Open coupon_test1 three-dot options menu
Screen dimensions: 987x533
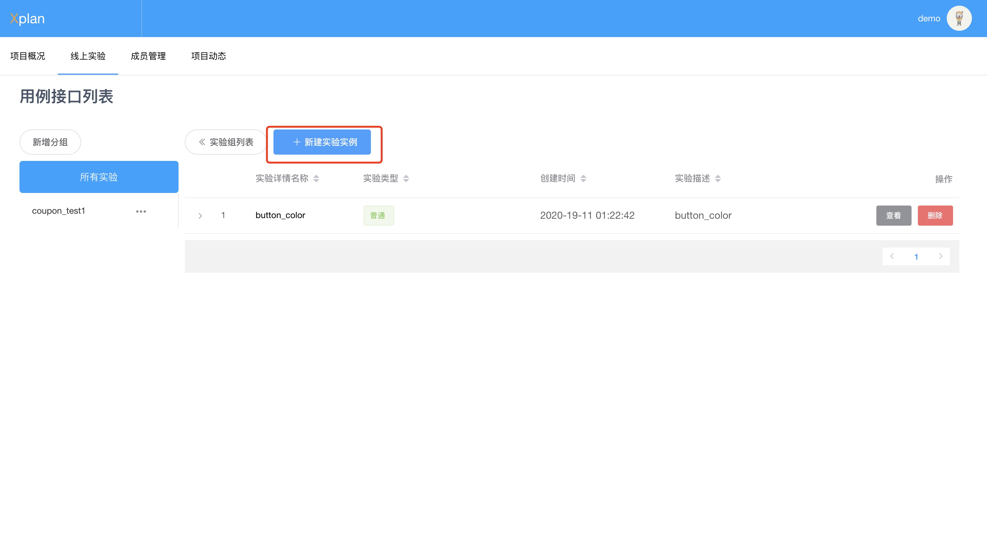141,212
